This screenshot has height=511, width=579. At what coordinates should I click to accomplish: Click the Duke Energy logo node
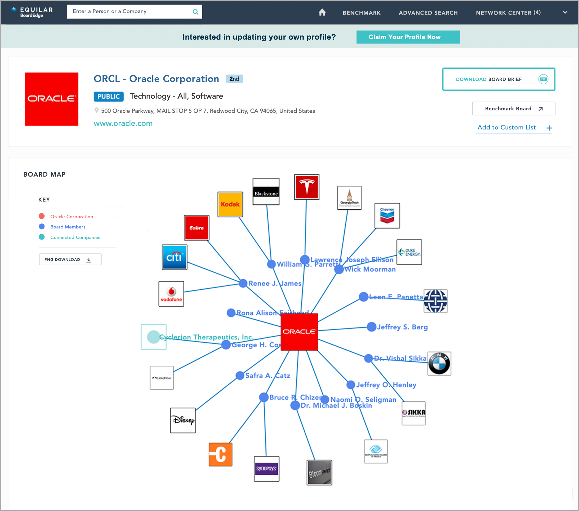pyautogui.click(x=409, y=252)
